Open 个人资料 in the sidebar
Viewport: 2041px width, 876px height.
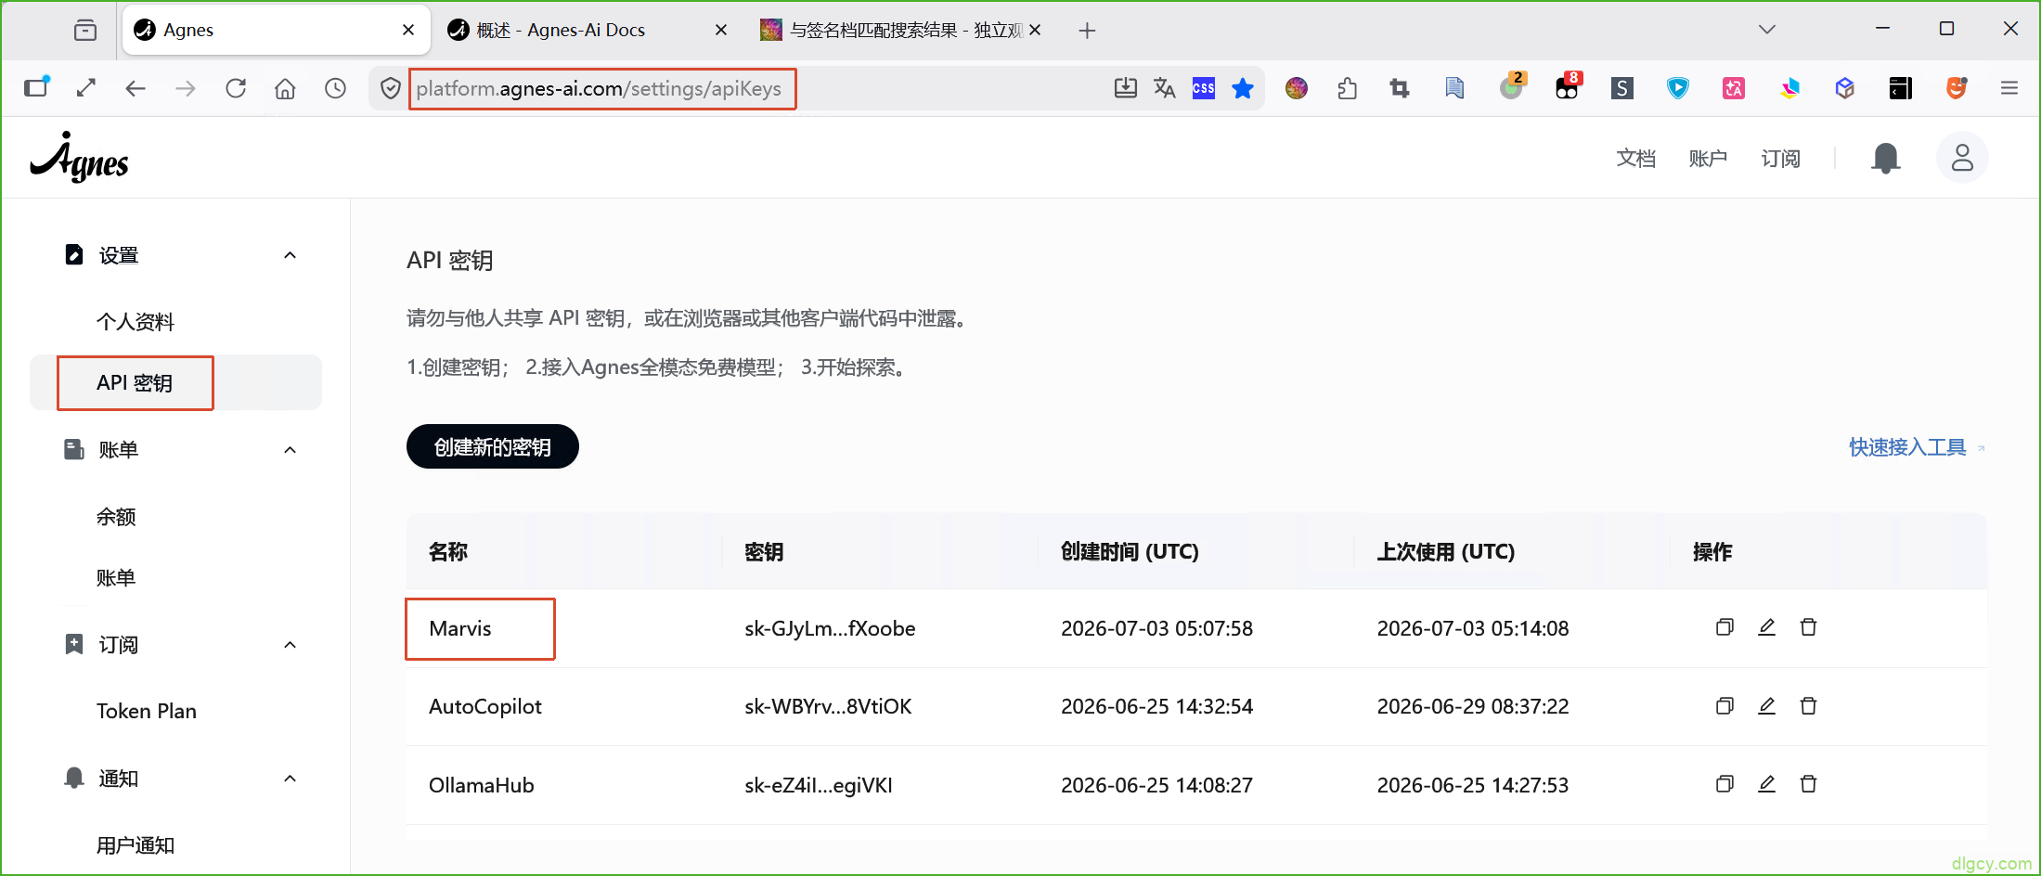pyautogui.click(x=136, y=322)
